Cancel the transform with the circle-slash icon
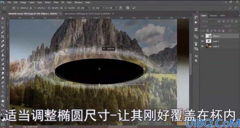Screen dimensions: 240x128 tap(128, 8)
